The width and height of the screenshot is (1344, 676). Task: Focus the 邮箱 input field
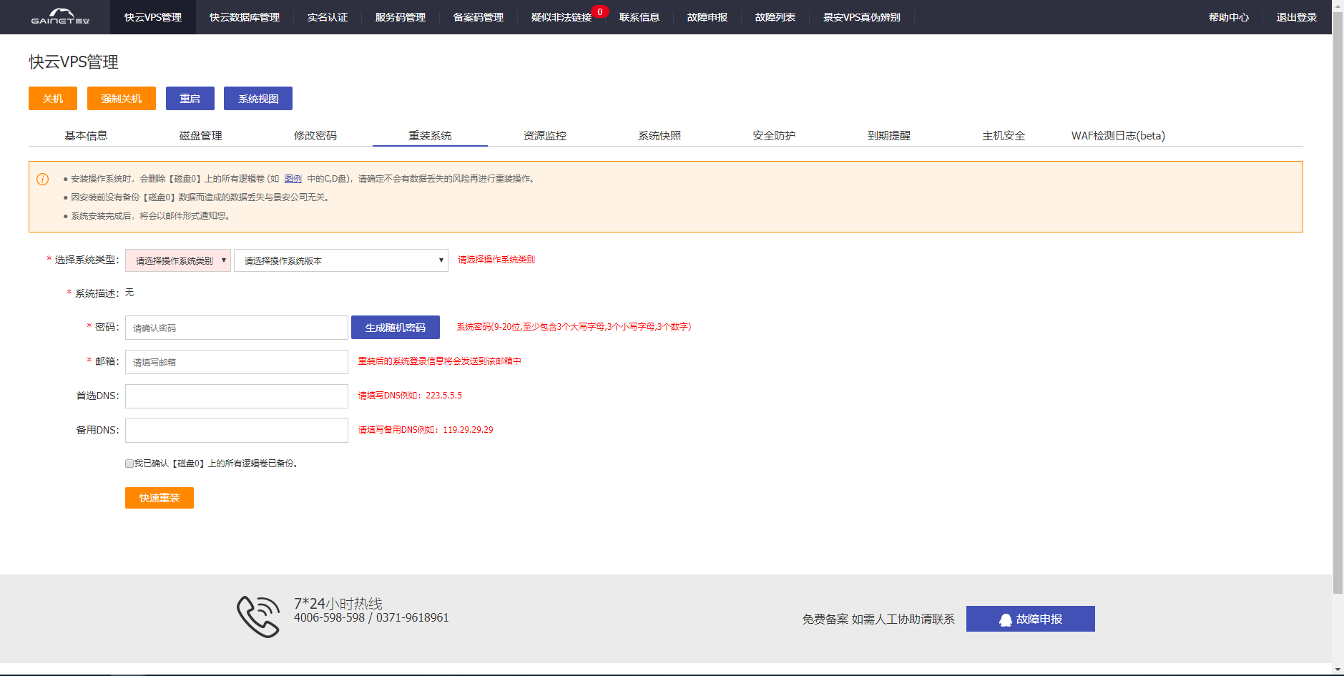pos(237,362)
